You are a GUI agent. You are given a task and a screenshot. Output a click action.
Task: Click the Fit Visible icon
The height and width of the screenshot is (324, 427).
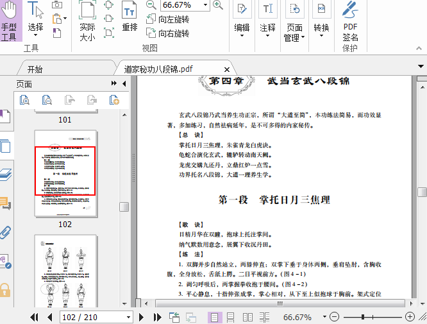(109, 33)
